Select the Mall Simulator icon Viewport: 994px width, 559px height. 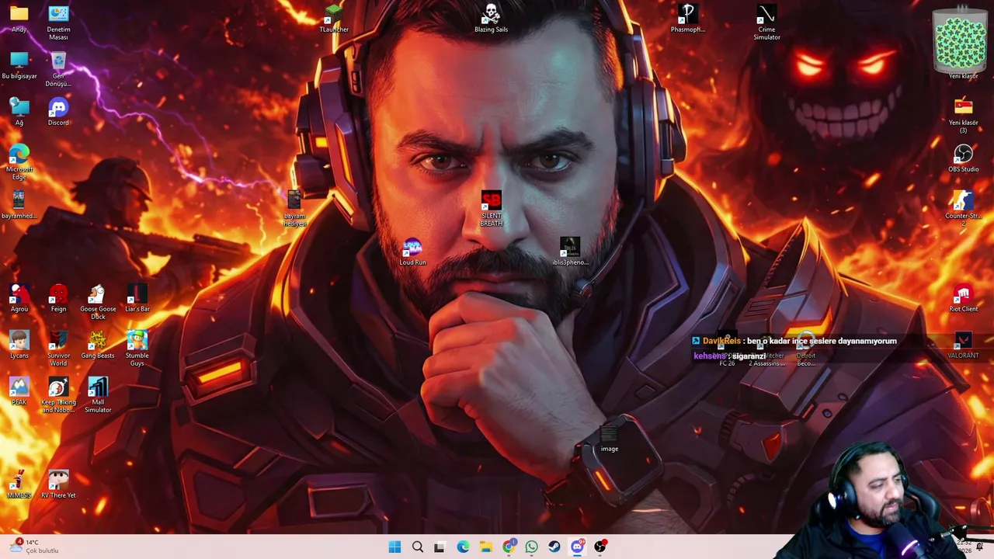click(x=98, y=395)
